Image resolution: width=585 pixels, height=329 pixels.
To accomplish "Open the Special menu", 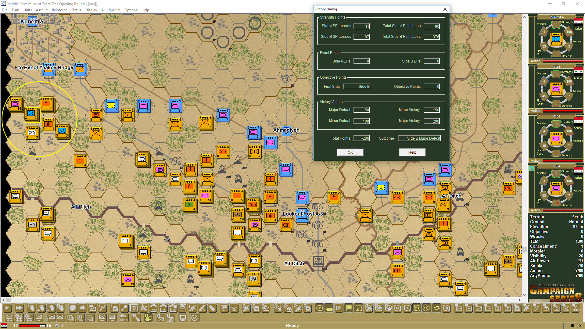I will [114, 10].
